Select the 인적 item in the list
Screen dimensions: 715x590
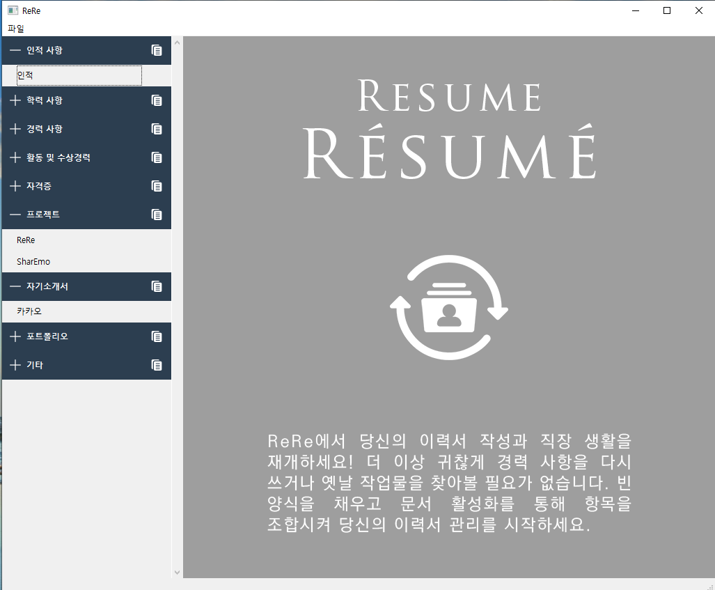click(x=79, y=75)
